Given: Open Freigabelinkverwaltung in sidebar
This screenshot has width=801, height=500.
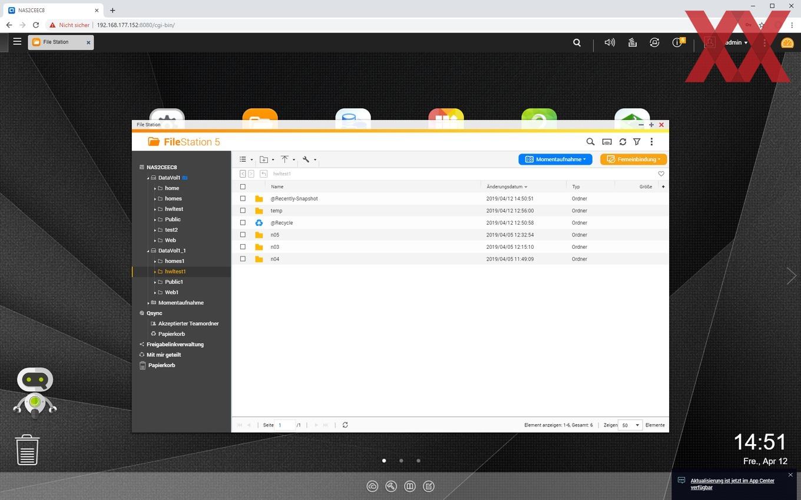Looking at the screenshot, I should (175, 345).
